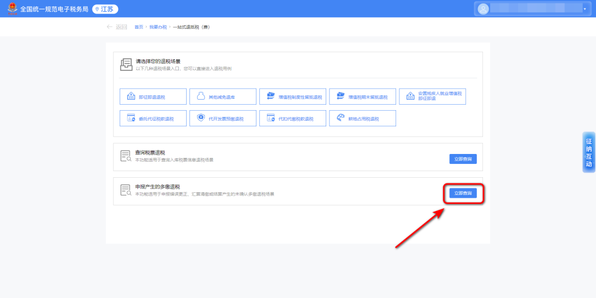Choose 安置残疾人就业增值税即征即退 option
Screen dimensions: 596x298
tap(432, 96)
